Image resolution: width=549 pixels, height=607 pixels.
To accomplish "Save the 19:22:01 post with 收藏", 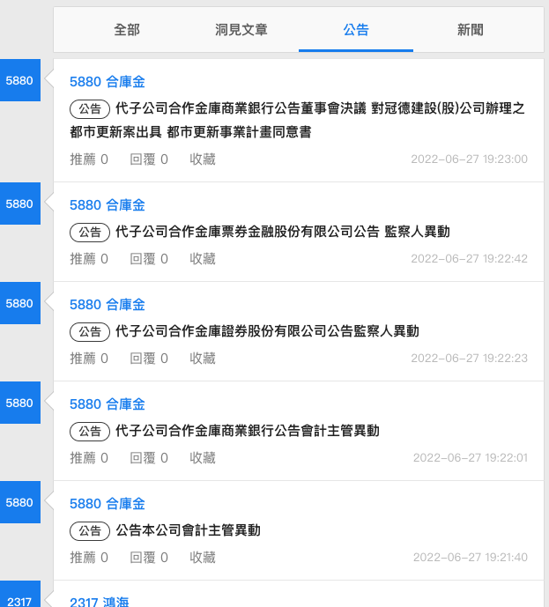I will [x=203, y=457].
